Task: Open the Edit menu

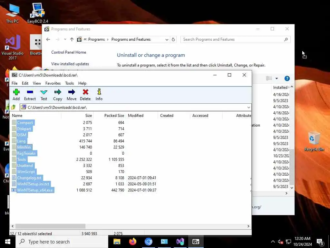Action: [x=25, y=83]
